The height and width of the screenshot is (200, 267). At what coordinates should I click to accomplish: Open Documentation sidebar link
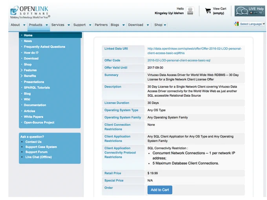tap(35, 105)
